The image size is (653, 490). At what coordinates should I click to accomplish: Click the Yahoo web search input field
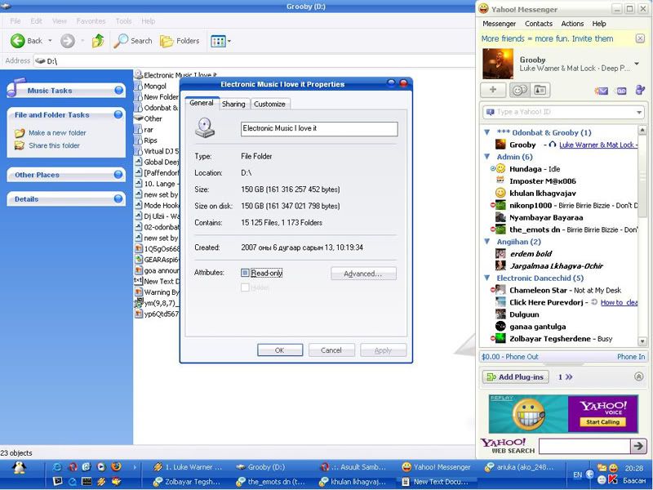[x=584, y=446]
